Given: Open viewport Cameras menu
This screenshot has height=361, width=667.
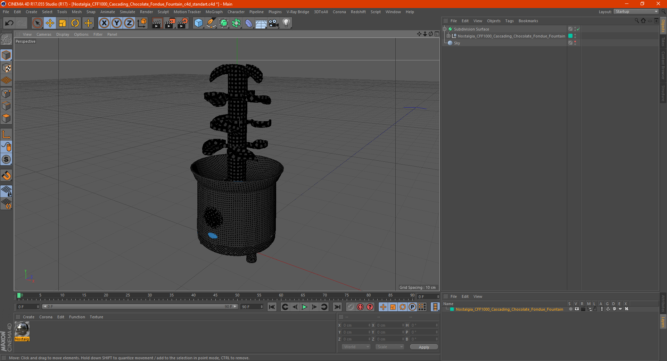Looking at the screenshot, I should [44, 34].
